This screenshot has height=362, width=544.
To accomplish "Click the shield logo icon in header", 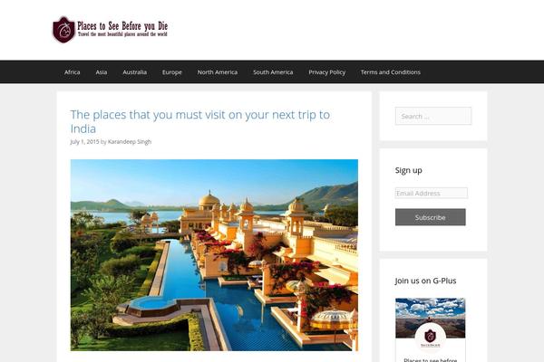I will tap(63, 30).
